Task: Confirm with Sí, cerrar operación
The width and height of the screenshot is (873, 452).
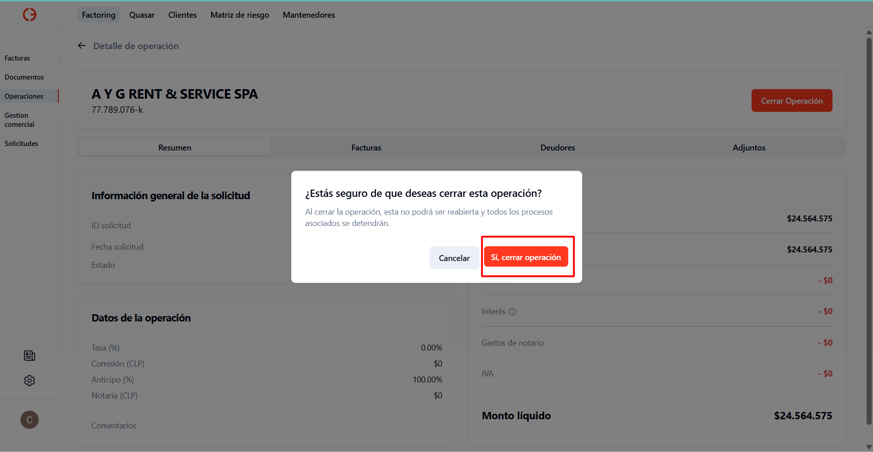Action: tap(526, 256)
